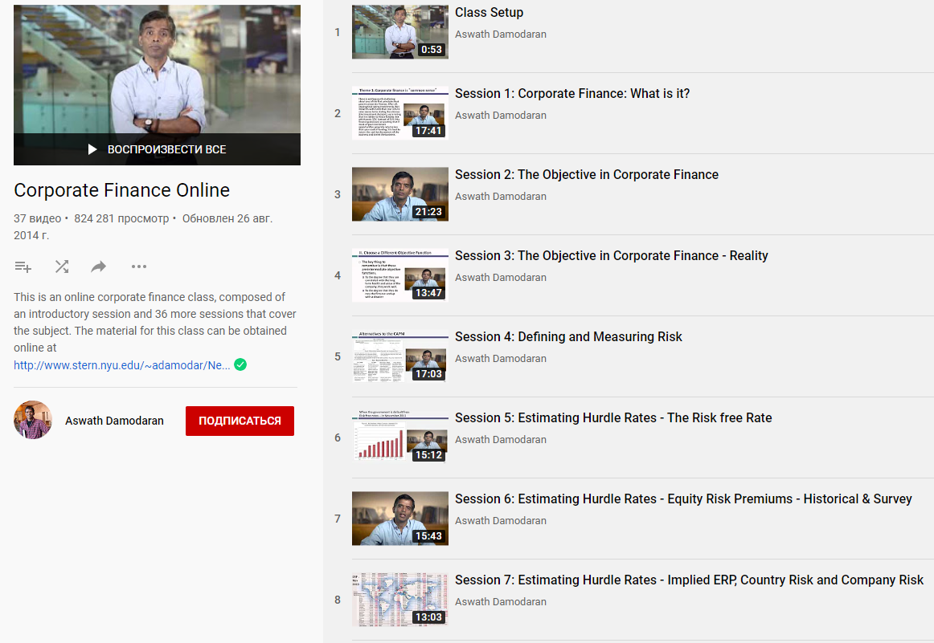This screenshot has height=643, width=934.
Task: Click Aswath Damodaran under Session 2
Action: tap(500, 197)
